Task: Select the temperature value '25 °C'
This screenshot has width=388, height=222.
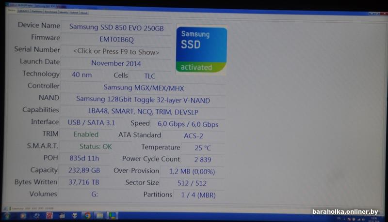Action: coord(203,148)
